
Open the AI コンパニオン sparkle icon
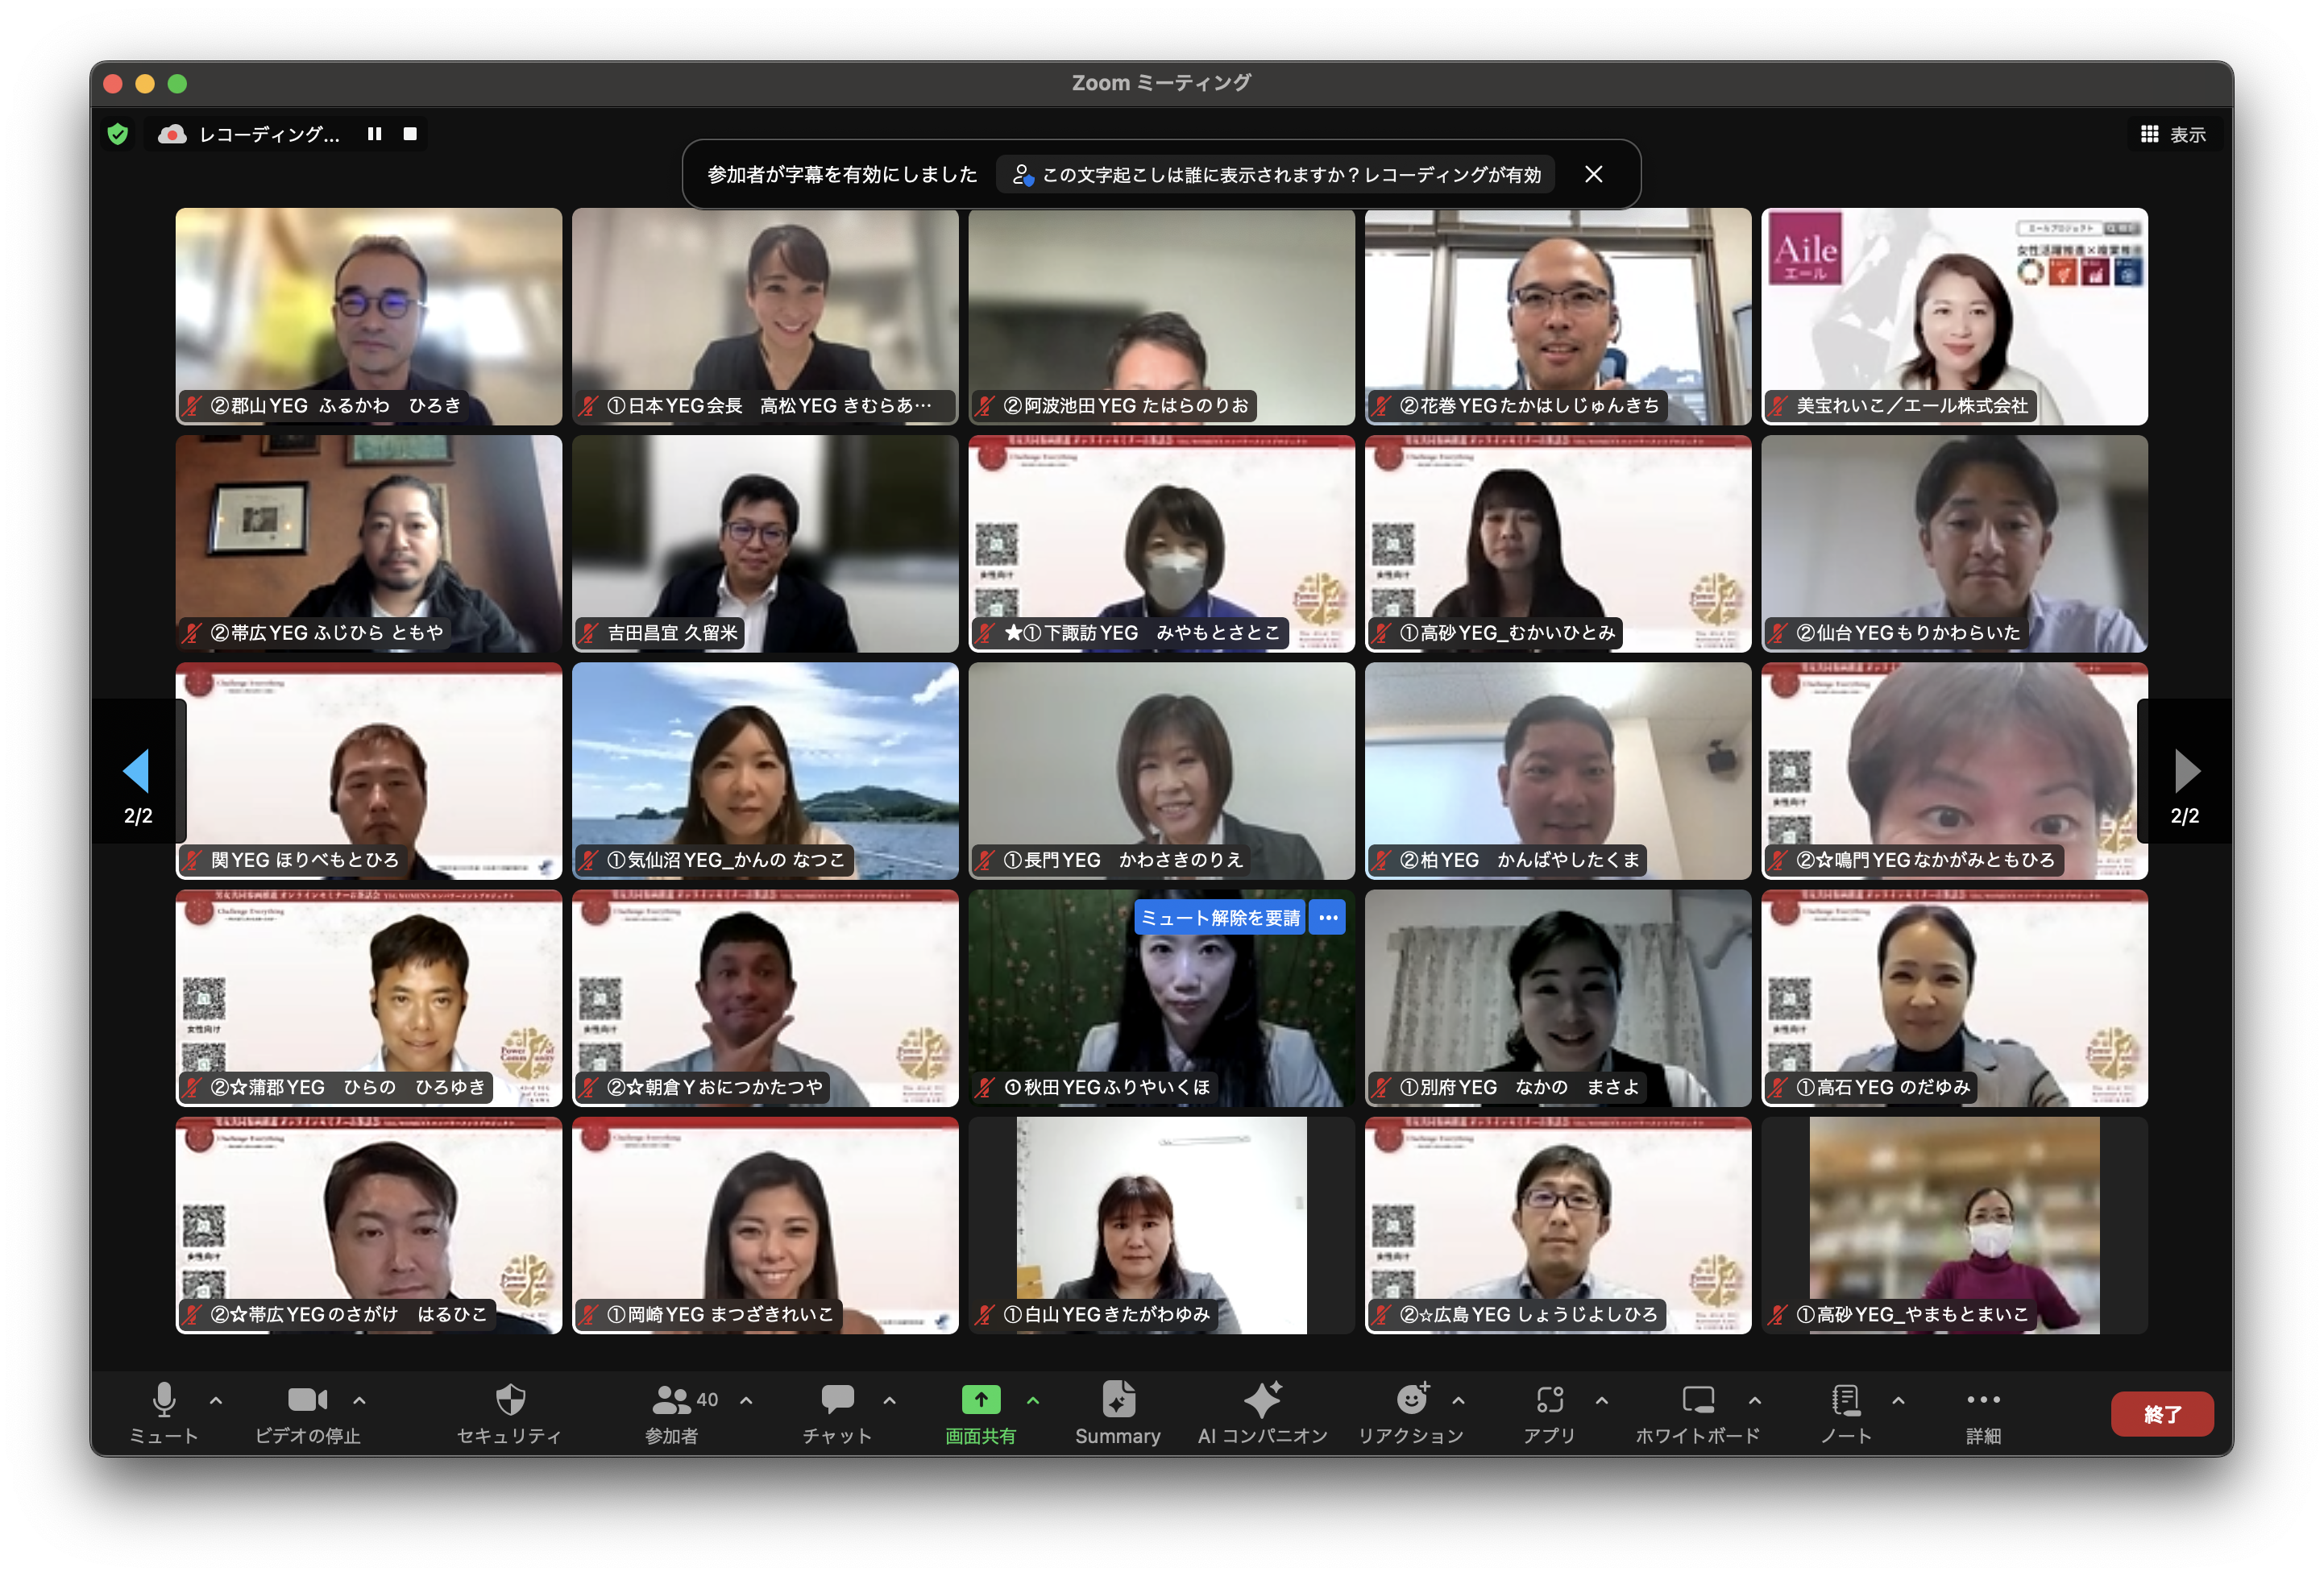pos(1262,1399)
